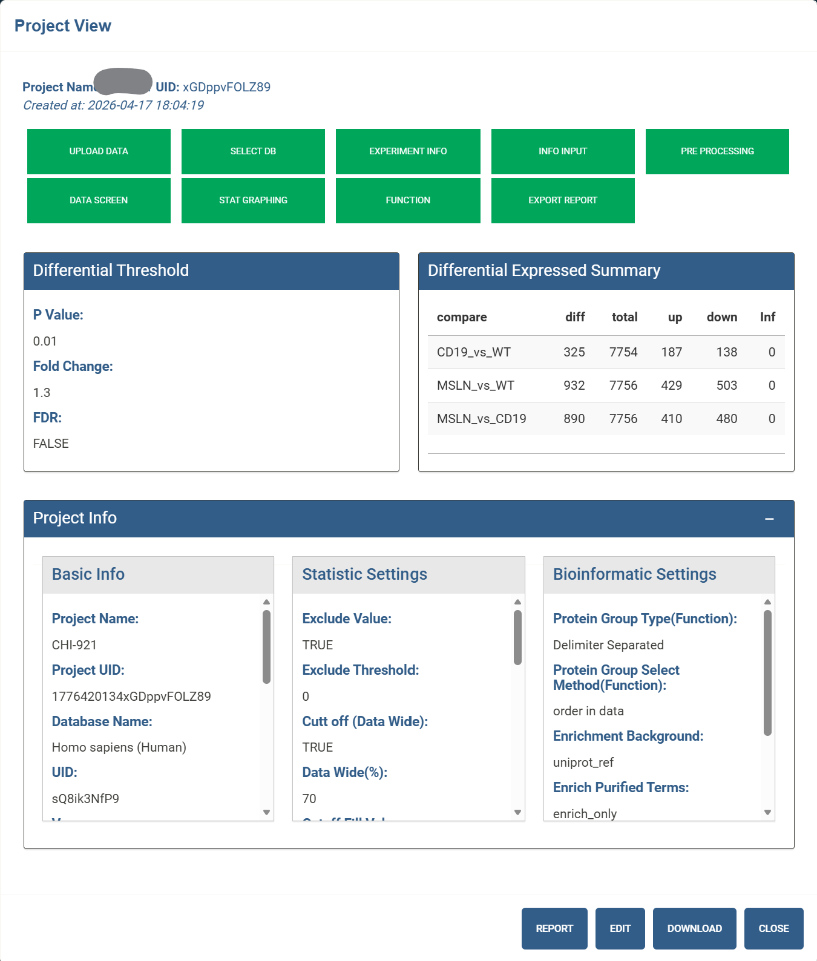Click the Project View title
Image resolution: width=817 pixels, height=961 pixels.
tap(63, 26)
